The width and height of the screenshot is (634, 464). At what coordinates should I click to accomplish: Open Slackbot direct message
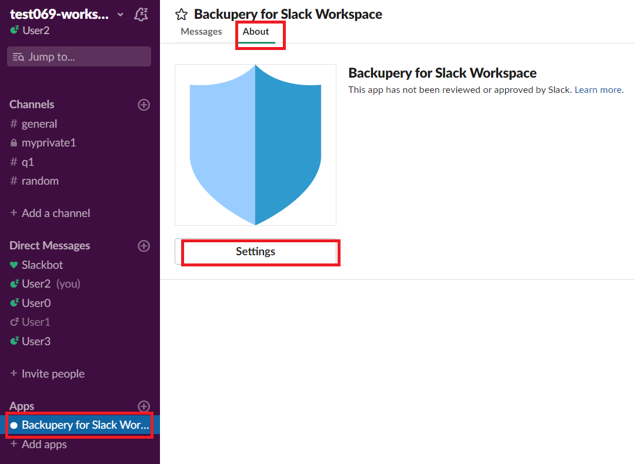[42, 265]
